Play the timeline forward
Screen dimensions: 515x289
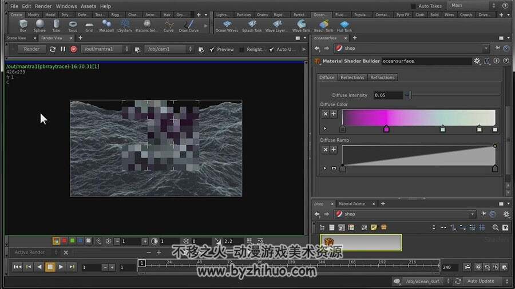[x=61, y=267]
